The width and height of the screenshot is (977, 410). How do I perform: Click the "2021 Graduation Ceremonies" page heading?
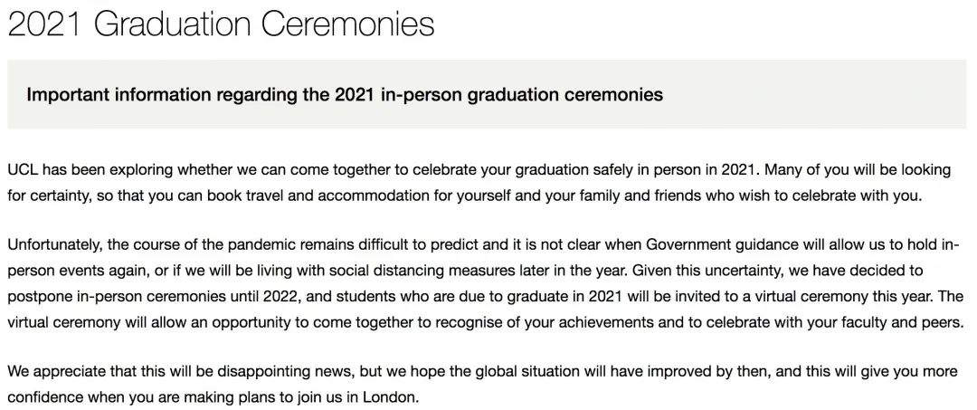pos(221,24)
